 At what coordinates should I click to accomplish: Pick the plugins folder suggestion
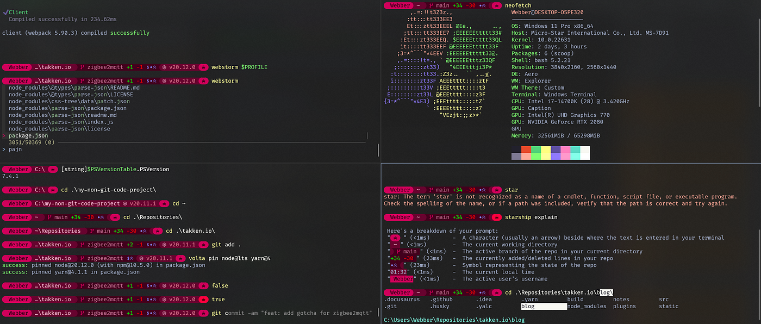625,306
